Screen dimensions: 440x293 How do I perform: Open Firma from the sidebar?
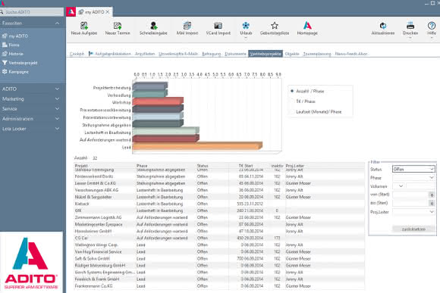(11, 45)
